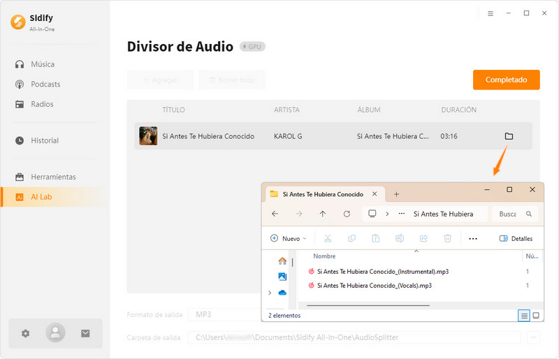The image size is (559, 359).
Task: Select the KAROL G artist cell
Action: (x=288, y=136)
